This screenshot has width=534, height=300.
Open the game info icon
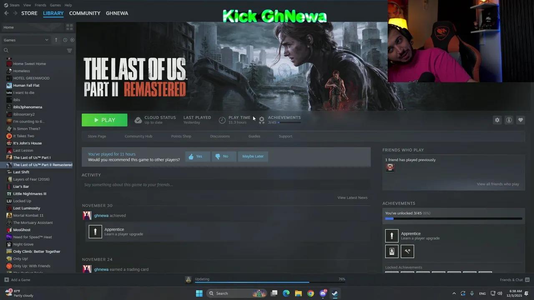pyautogui.click(x=509, y=120)
